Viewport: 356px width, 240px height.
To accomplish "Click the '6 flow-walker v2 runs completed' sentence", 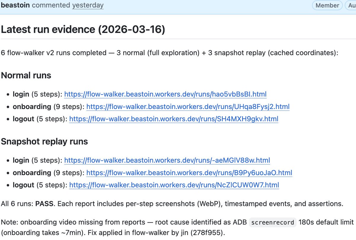I will (x=169, y=53).
